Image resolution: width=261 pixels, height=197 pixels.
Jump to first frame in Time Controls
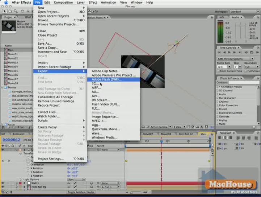click(x=219, y=52)
